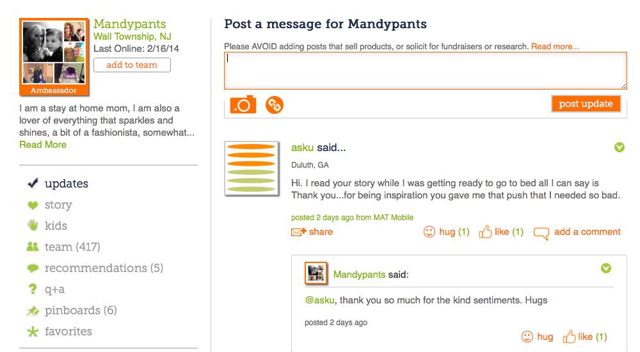The image size is (640, 352).
Task: Click the speech bubble add a comment icon
Action: coord(541,233)
